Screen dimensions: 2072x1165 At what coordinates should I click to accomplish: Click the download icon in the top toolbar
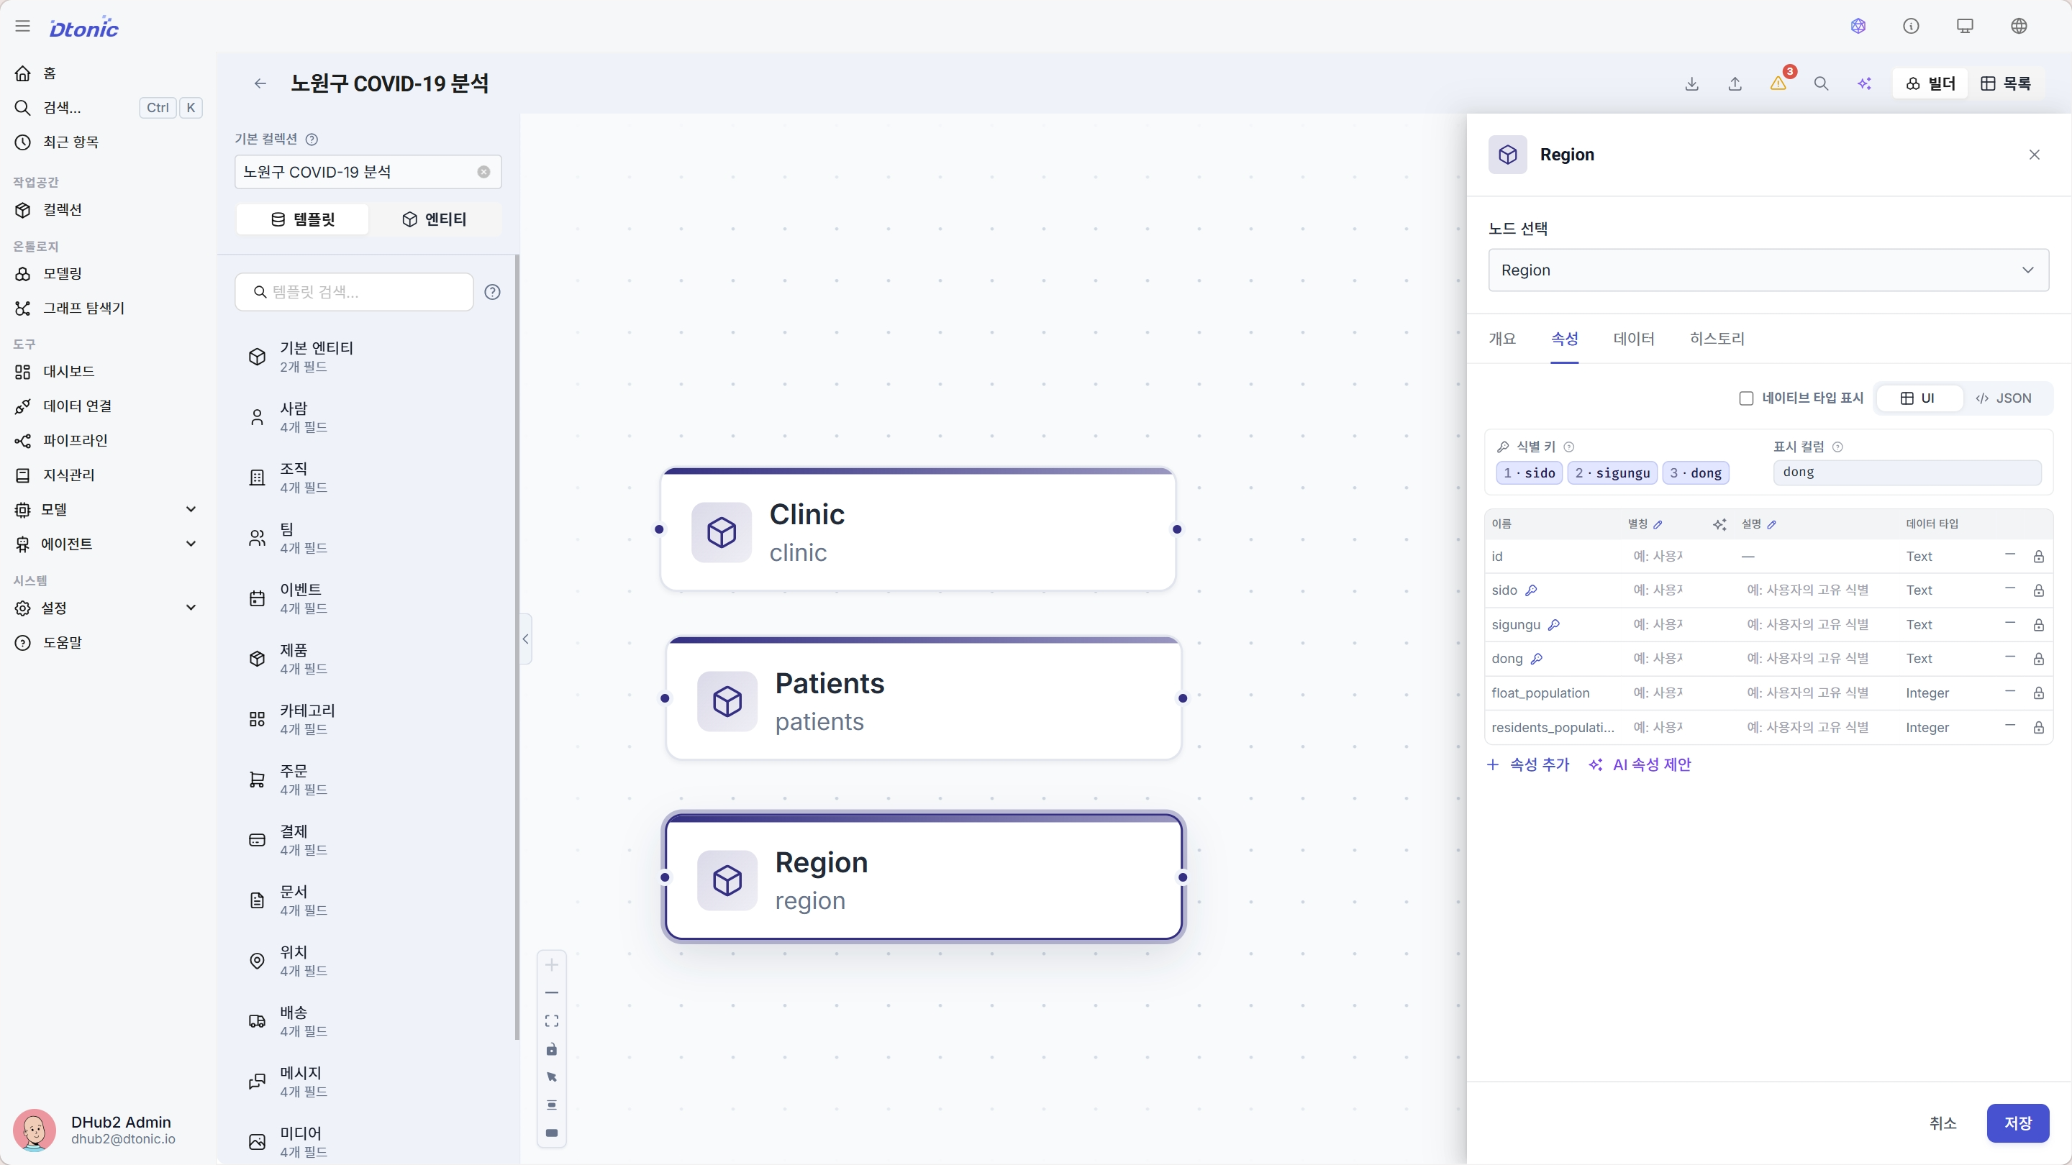1691,83
